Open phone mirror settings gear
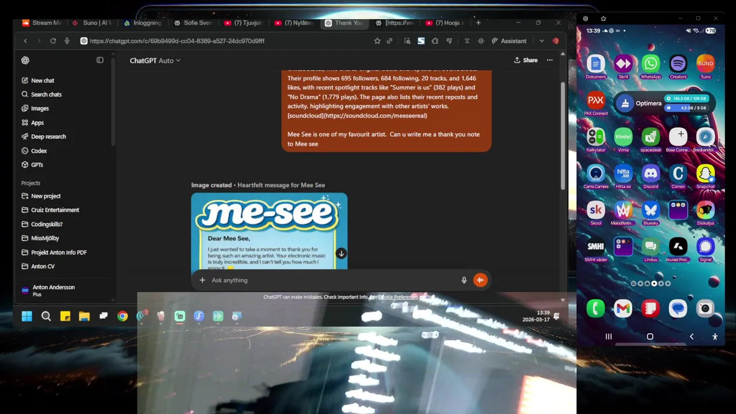This screenshot has width=736, height=414. pos(585,18)
